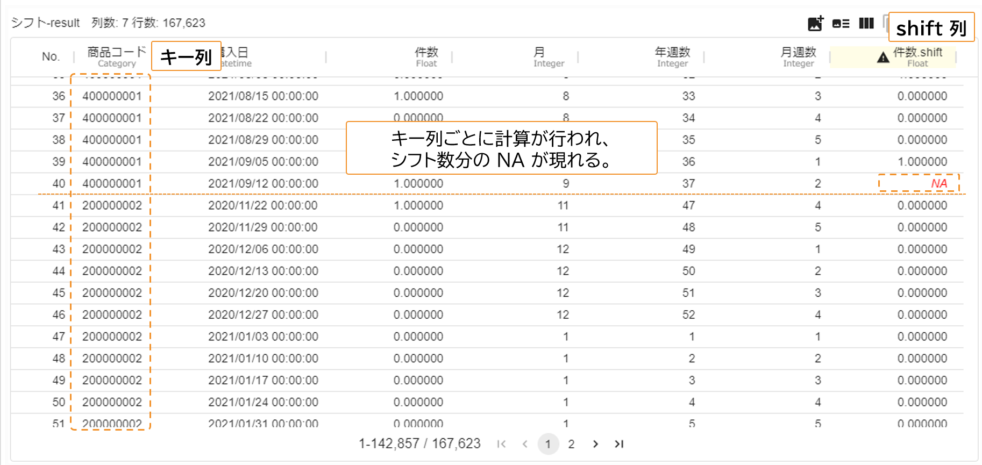
Task: Click 件数 value 1.000000 in row 41
Action: tap(418, 205)
